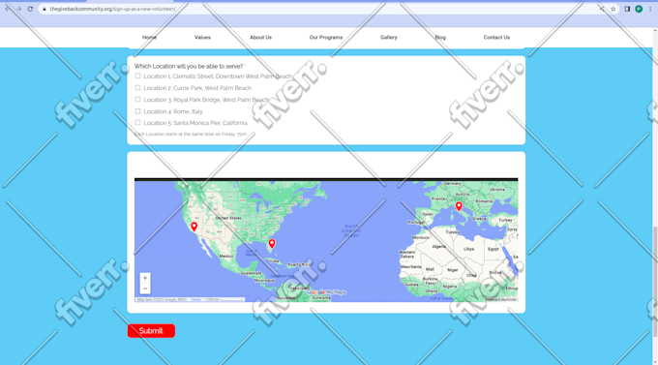Screen dimensions: 658x365
Task: Check Location 4 Rome, Italy checkbox
Action: [137, 111]
